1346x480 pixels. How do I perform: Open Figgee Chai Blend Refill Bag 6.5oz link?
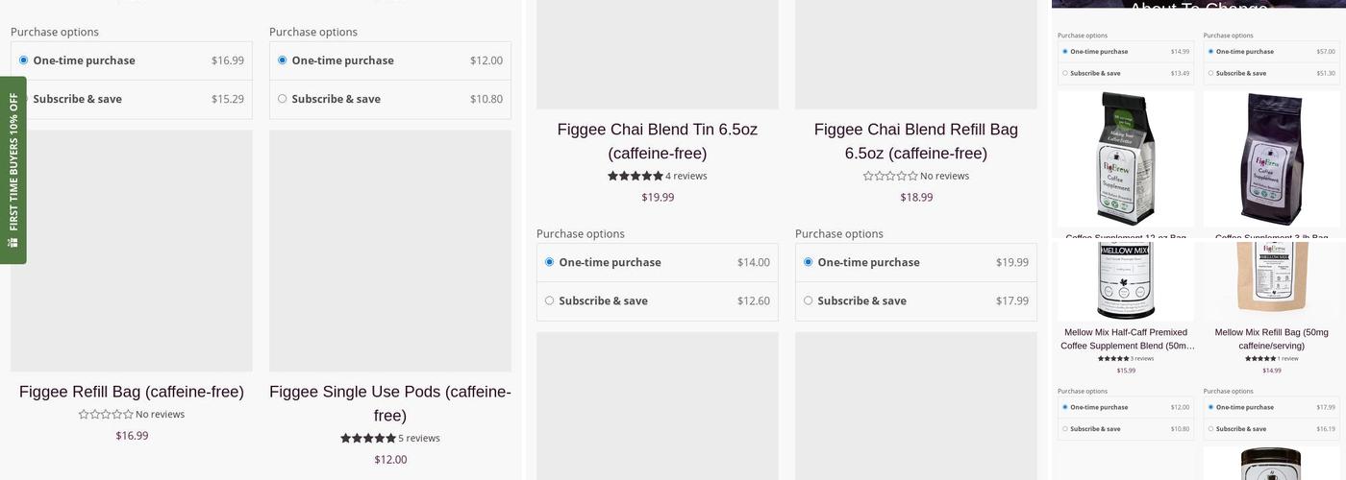click(x=916, y=141)
